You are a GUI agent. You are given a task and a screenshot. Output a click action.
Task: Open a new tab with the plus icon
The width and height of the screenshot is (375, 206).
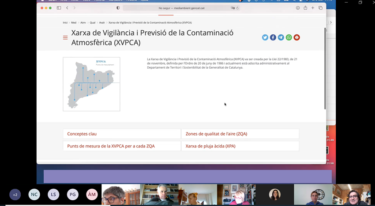[313, 8]
